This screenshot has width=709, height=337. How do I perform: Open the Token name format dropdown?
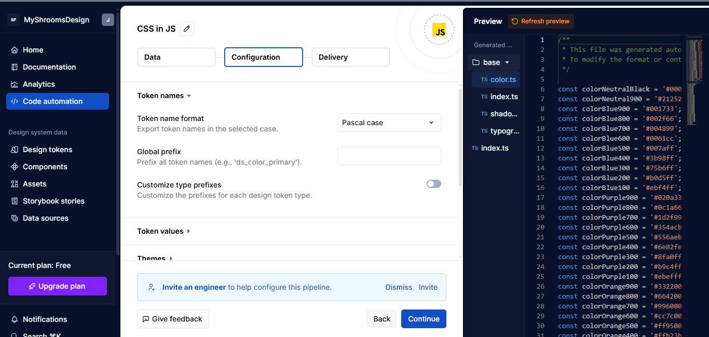click(x=389, y=122)
